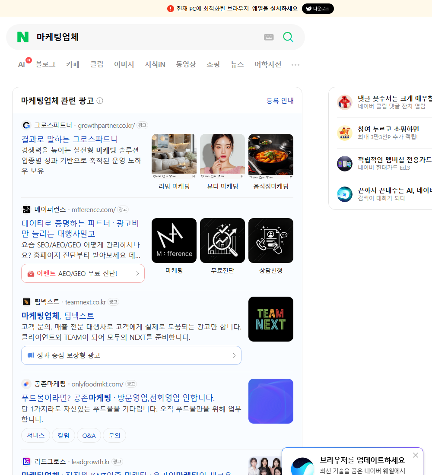Open the TEAM NEXT logo thumbnail
The height and width of the screenshot is (475, 432).
coord(271,319)
